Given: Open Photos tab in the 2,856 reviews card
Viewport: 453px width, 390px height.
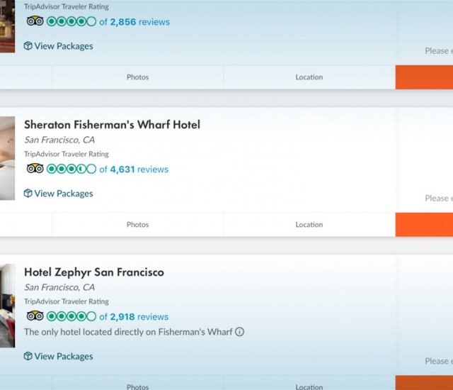Looking at the screenshot, I should (x=137, y=77).
